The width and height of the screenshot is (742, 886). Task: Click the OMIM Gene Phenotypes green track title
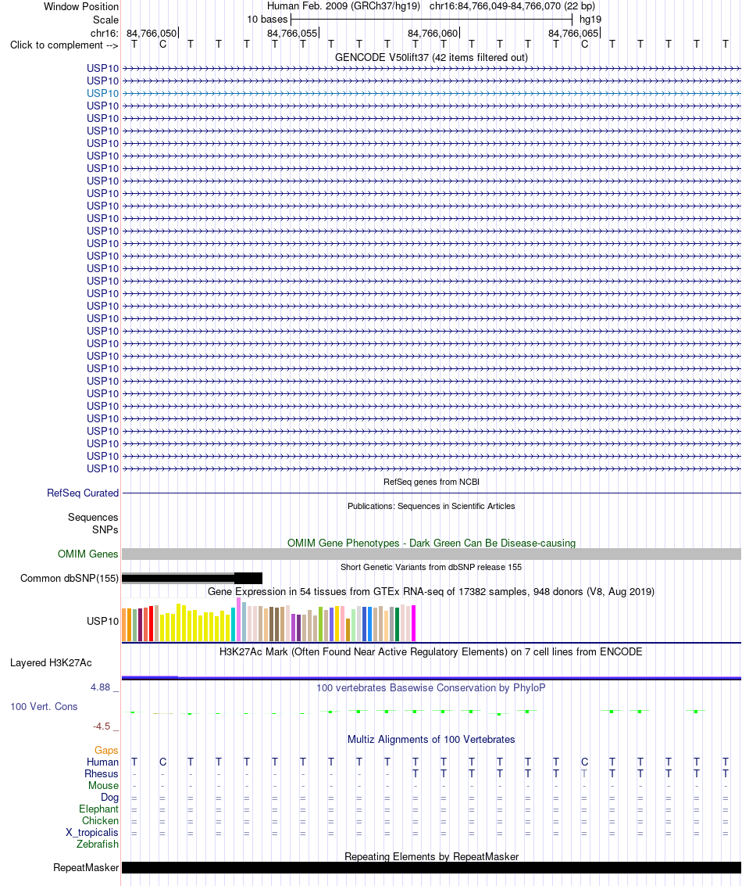click(x=432, y=543)
